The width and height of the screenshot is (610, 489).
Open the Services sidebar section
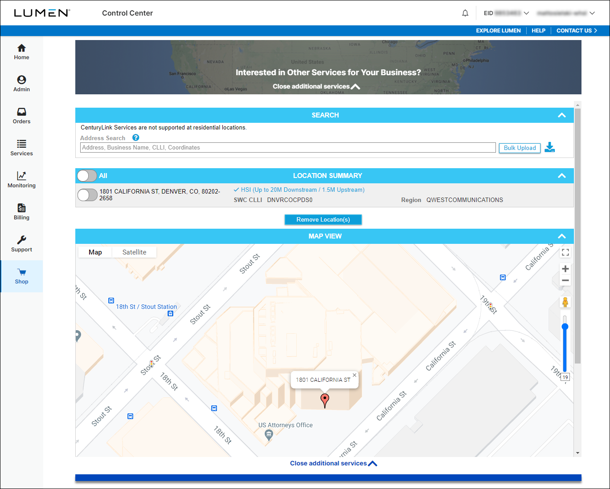click(21, 148)
